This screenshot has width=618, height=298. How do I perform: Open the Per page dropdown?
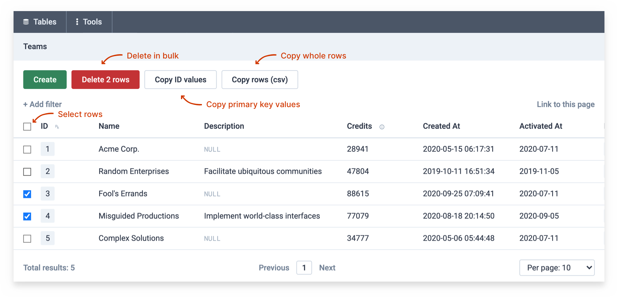pyautogui.click(x=557, y=268)
